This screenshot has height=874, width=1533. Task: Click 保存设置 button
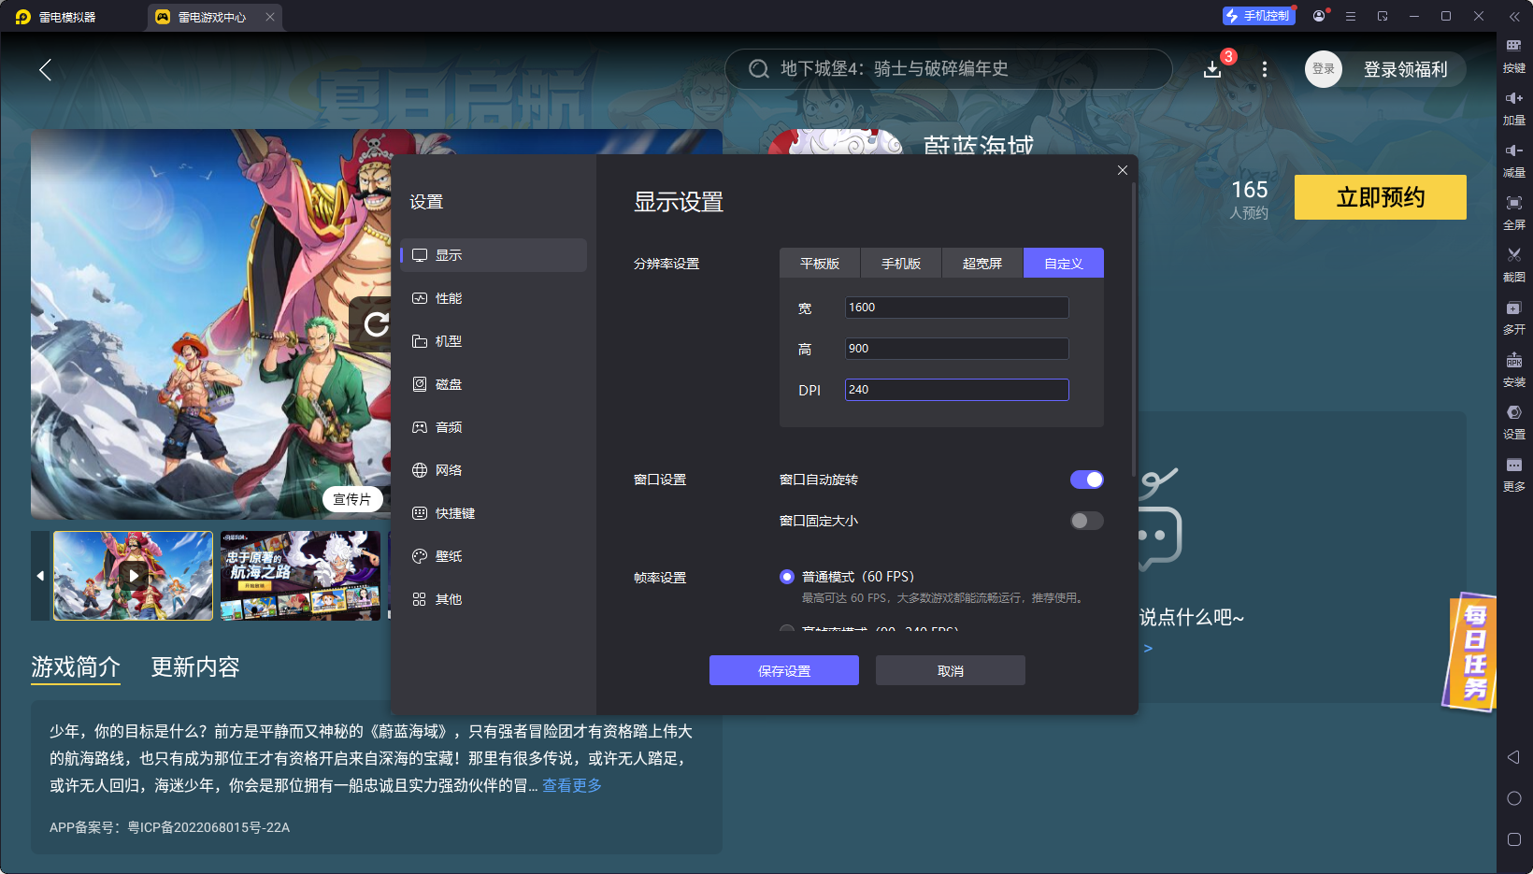click(784, 670)
